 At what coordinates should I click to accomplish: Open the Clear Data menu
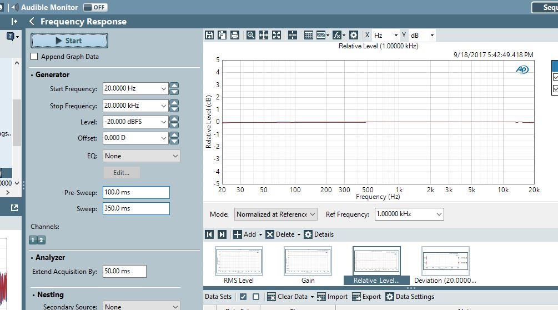(x=290, y=297)
